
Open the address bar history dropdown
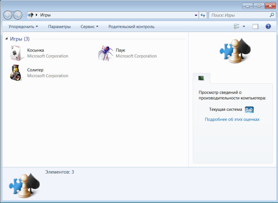click(x=196, y=15)
